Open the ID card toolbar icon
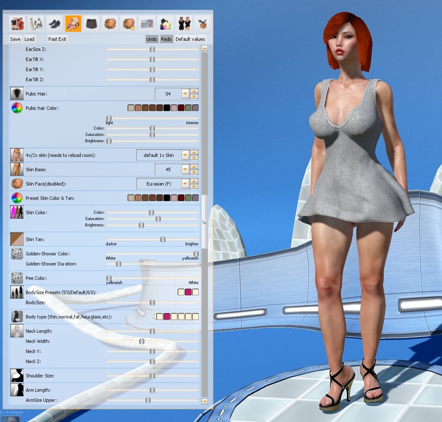This screenshot has width=442, height=422. (147, 24)
